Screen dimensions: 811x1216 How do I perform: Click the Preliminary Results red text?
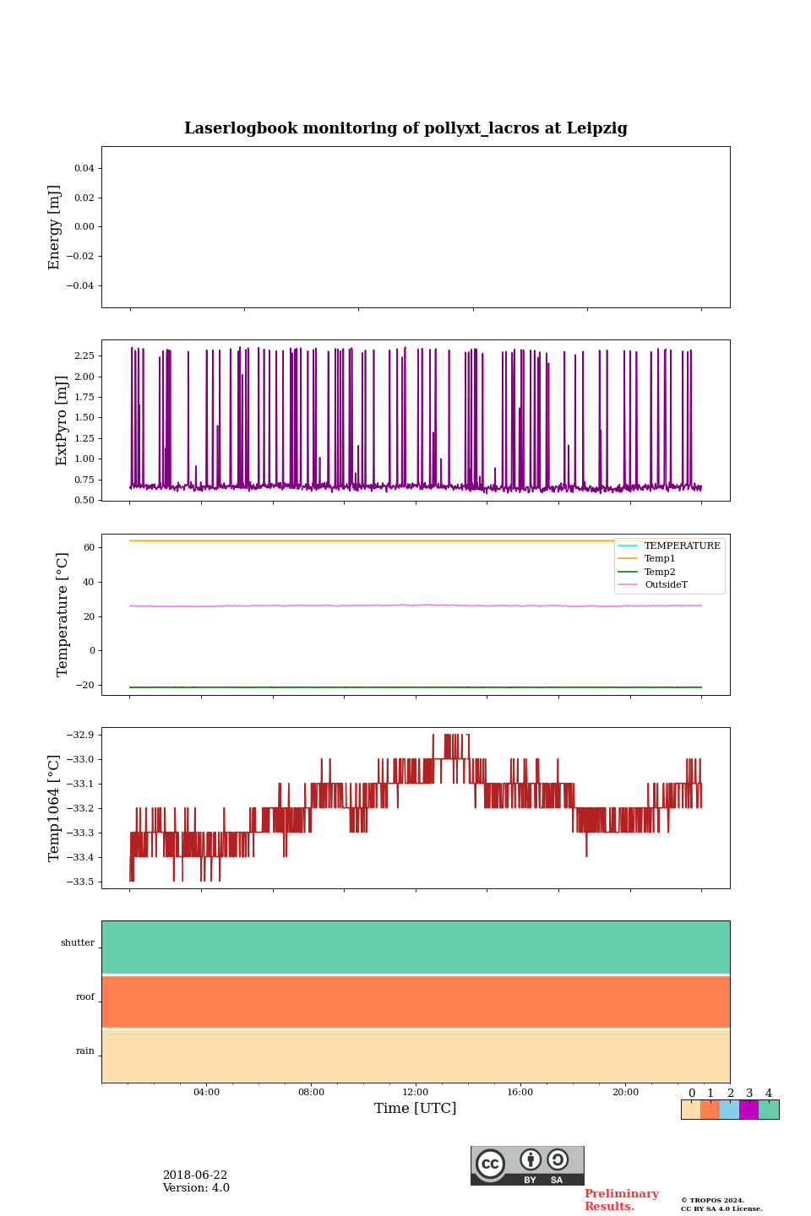(621, 1200)
